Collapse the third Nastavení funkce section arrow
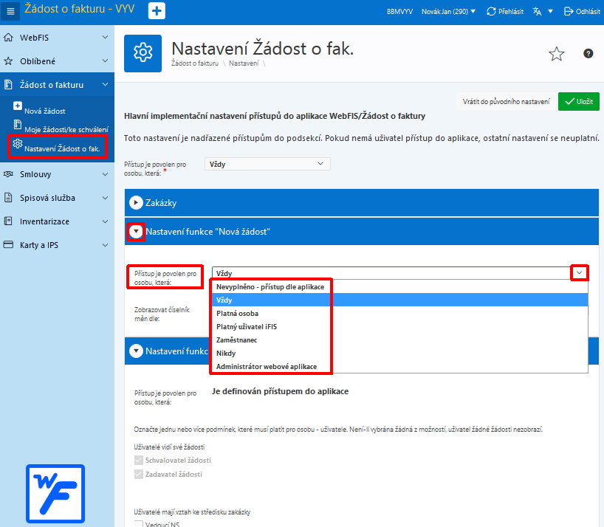Screen dimensions: 604x527 (x=136, y=351)
